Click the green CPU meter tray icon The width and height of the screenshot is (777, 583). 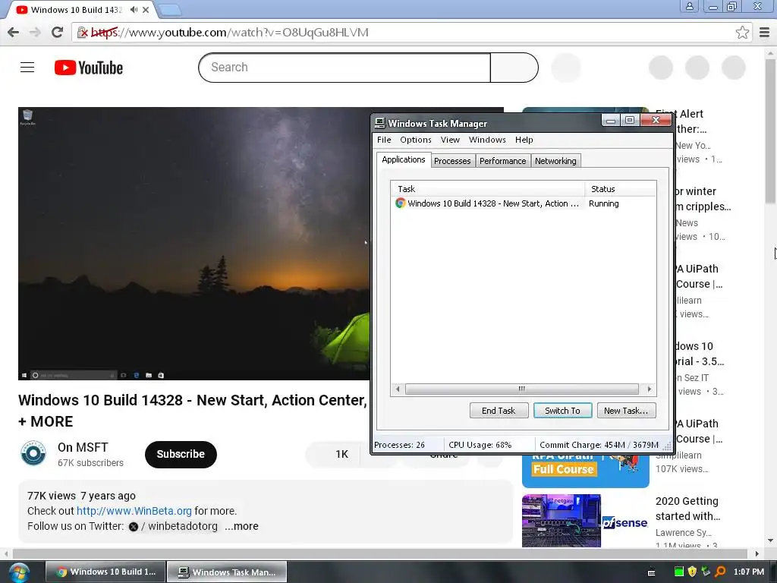[679, 572]
